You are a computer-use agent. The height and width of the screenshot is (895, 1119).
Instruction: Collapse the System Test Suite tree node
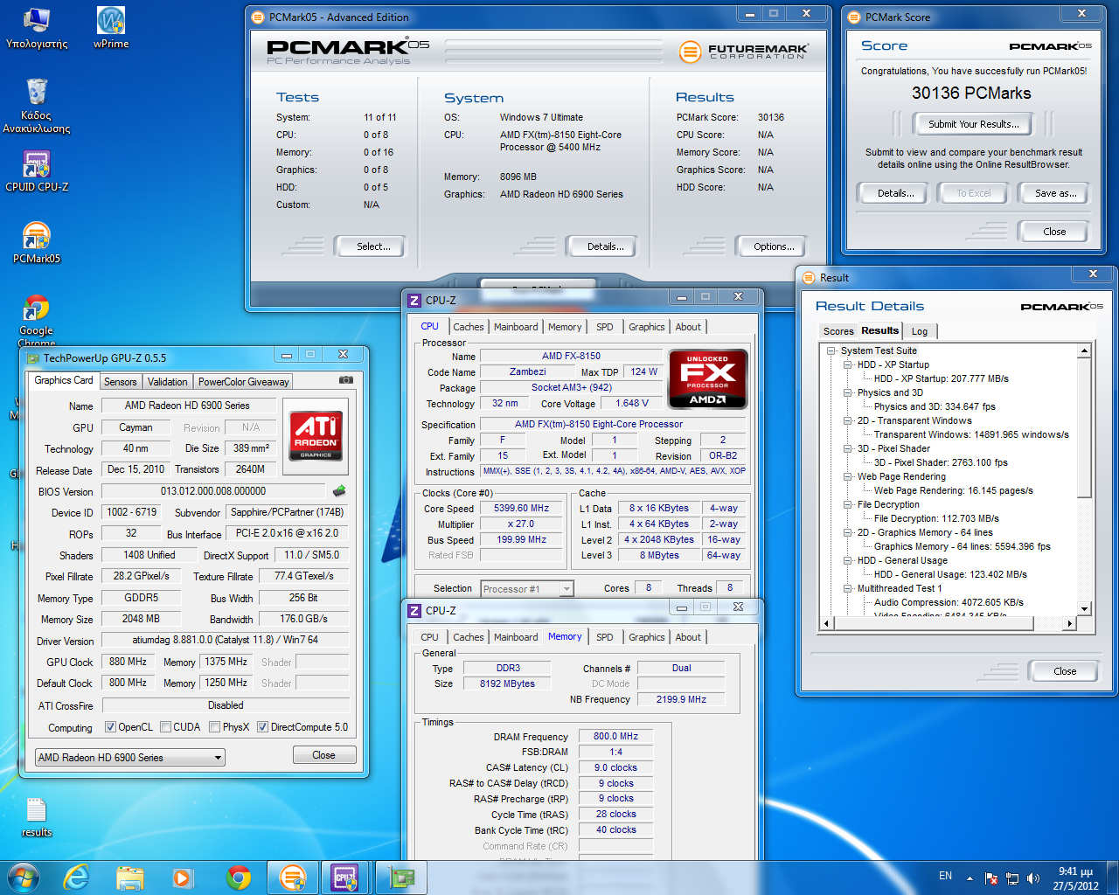pyautogui.click(x=831, y=350)
